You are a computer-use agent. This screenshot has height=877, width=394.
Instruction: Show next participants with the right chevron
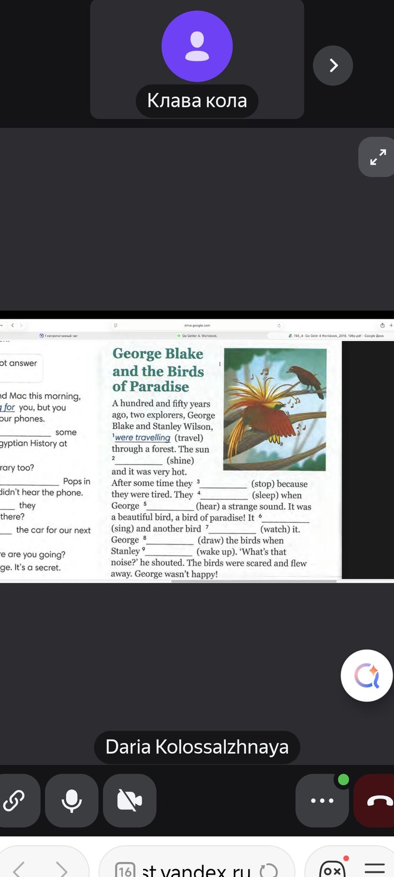(333, 65)
